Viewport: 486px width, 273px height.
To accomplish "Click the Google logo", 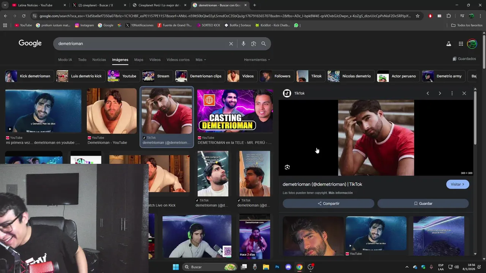I will (30, 43).
